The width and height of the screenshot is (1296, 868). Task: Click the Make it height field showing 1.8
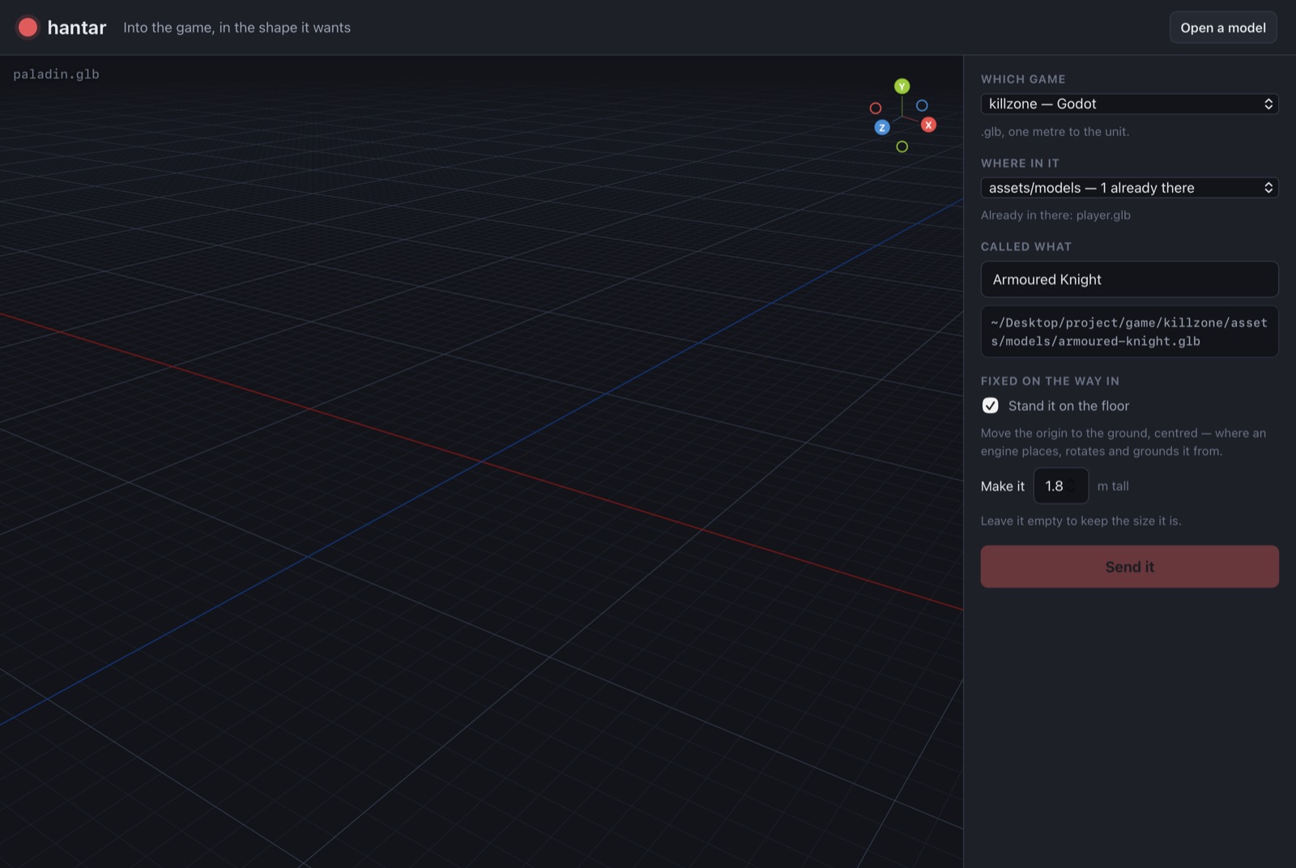coord(1060,486)
